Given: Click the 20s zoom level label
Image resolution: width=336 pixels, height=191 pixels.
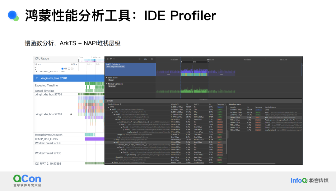Looking at the screenshot, I should (146, 59).
